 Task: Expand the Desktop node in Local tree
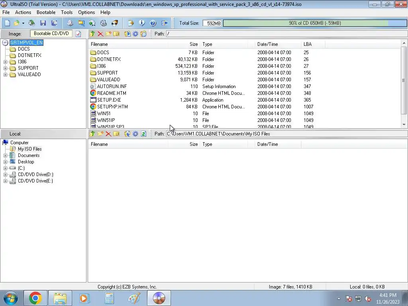pos(5,162)
